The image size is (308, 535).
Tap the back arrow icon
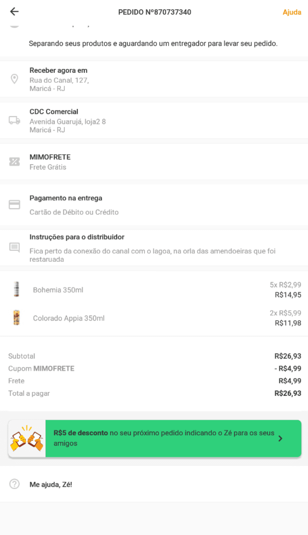tap(14, 12)
